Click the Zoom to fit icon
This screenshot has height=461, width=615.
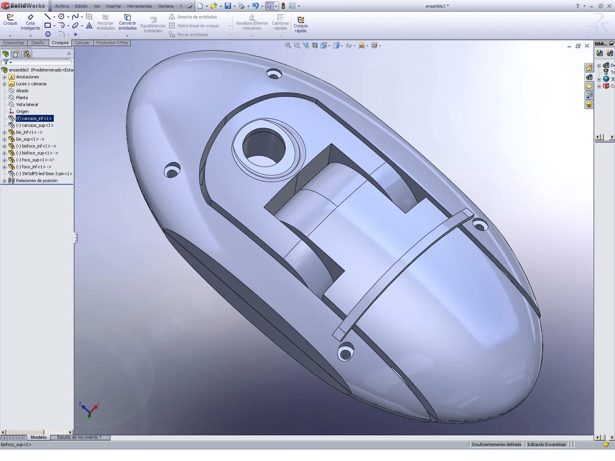tap(288, 45)
